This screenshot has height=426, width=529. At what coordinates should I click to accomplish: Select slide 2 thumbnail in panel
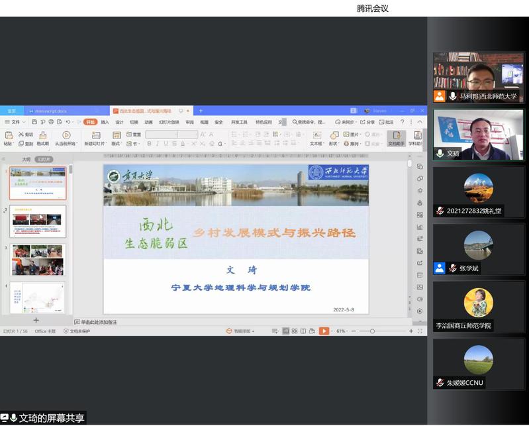(x=38, y=222)
